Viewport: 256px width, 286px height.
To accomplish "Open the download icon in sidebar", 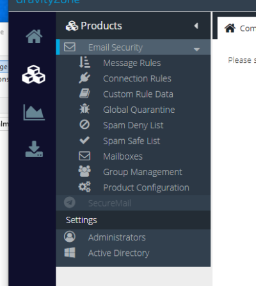I will [34, 149].
